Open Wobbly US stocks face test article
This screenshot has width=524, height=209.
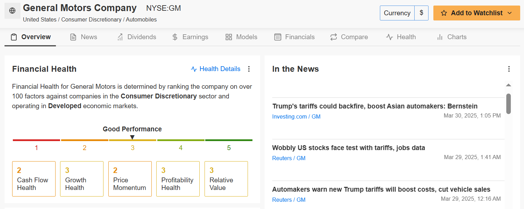[x=349, y=148]
